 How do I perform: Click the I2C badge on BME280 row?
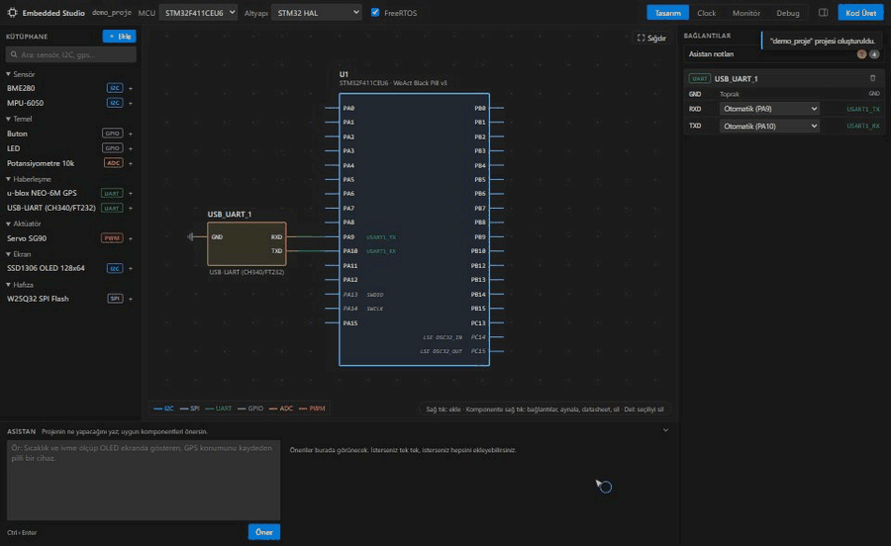(x=115, y=88)
